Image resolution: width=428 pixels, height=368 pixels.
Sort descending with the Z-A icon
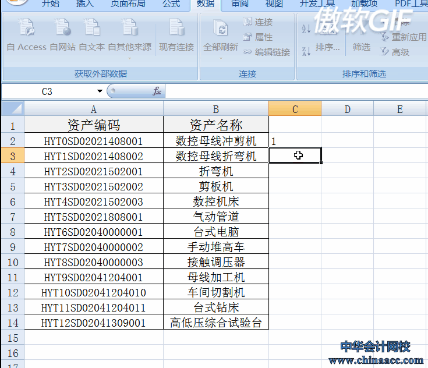point(306,51)
